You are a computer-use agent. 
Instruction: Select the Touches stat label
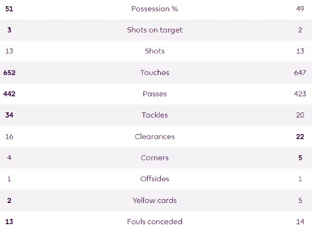(155, 73)
